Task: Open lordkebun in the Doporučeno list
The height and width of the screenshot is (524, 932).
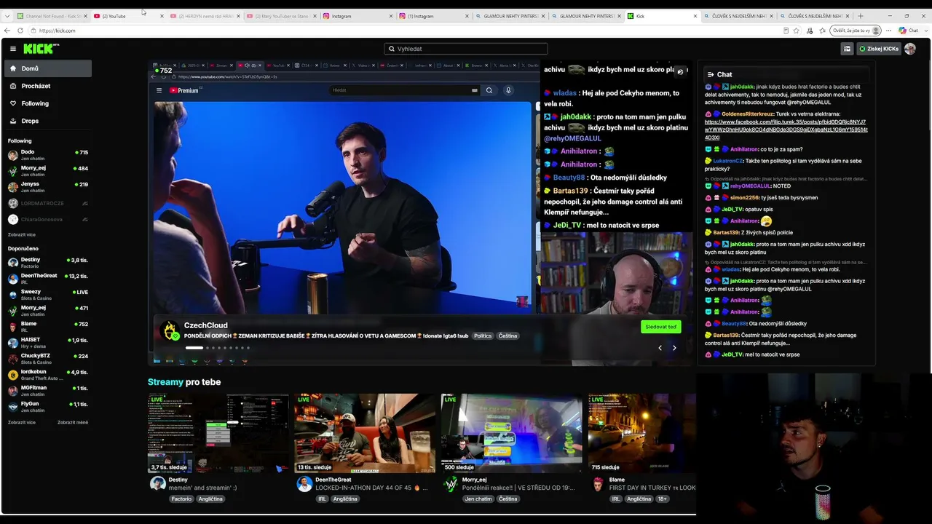Action: pos(47,375)
